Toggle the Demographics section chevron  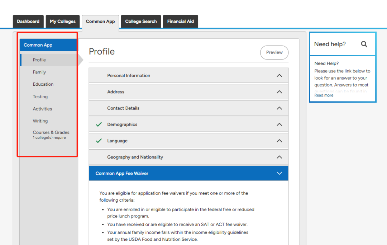[x=279, y=124]
